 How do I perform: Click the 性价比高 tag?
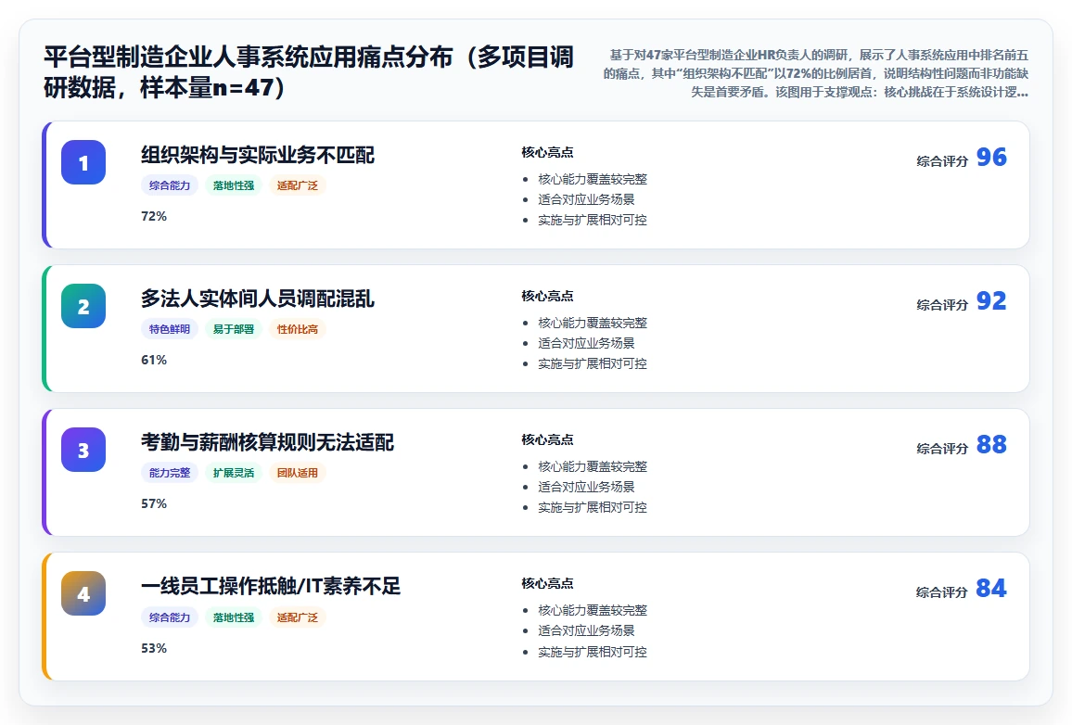(298, 329)
